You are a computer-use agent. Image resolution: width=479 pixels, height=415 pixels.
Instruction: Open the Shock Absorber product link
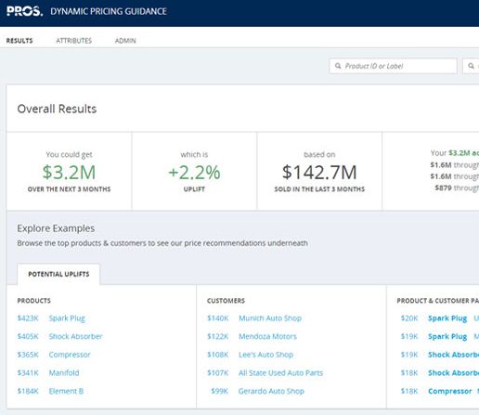(75, 336)
